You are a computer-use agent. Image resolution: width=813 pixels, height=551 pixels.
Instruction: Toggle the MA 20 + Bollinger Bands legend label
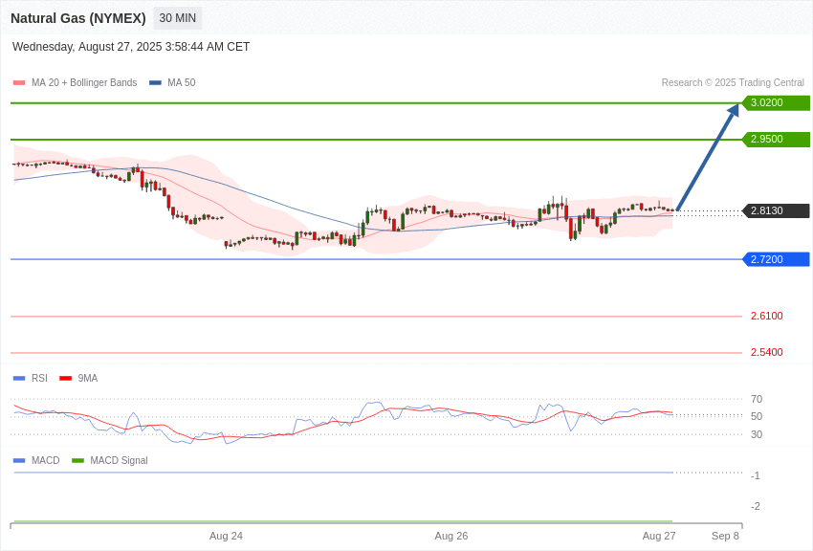(84, 82)
